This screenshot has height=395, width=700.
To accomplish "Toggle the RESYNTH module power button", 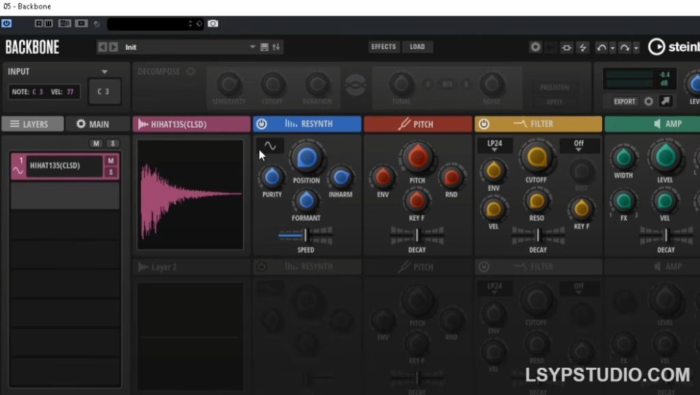I will tap(261, 124).
